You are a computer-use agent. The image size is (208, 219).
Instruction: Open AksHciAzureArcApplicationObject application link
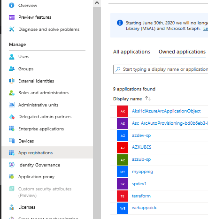tap(166, 111)
